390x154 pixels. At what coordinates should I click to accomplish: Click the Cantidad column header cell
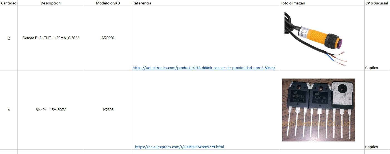[9, 3]
